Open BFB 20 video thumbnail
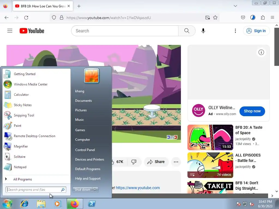The height and width of the screenshot is (209, 279). [210, 137]
